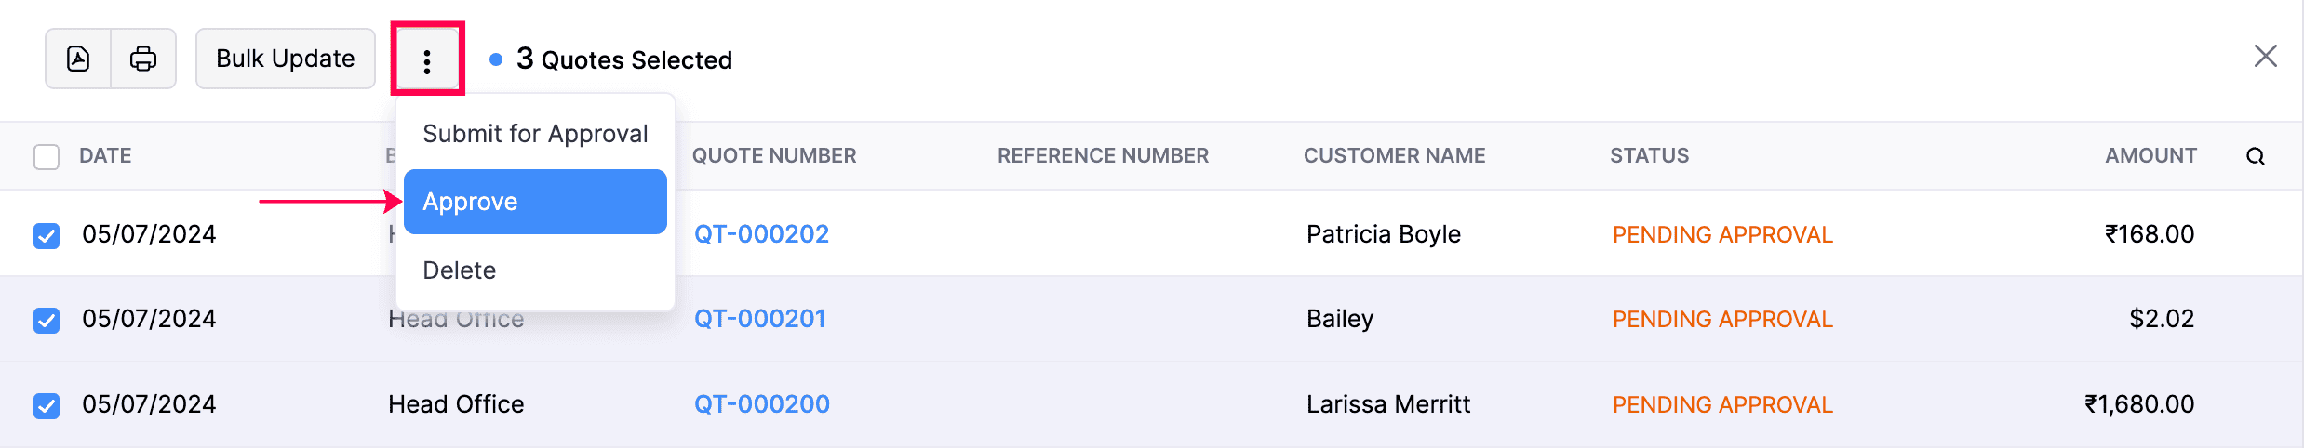Choose Approve from the dropdown menu
Screen dimensions: 2304x448
pyautogui.click(x=535, y=202)
